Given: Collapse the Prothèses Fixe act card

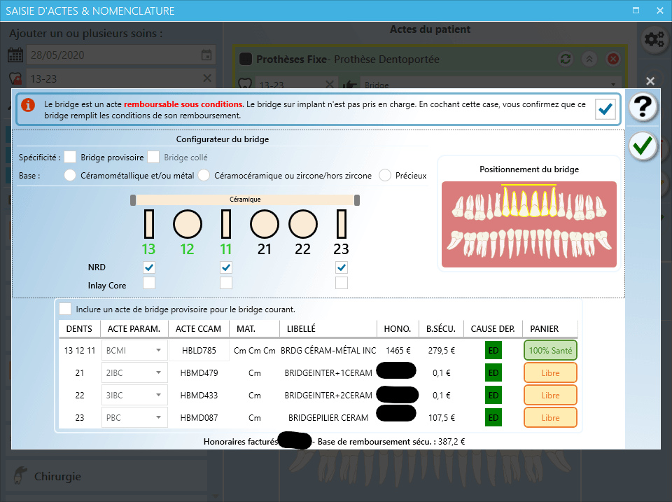Looking at the screenshot, I should (x=589, y=59).
